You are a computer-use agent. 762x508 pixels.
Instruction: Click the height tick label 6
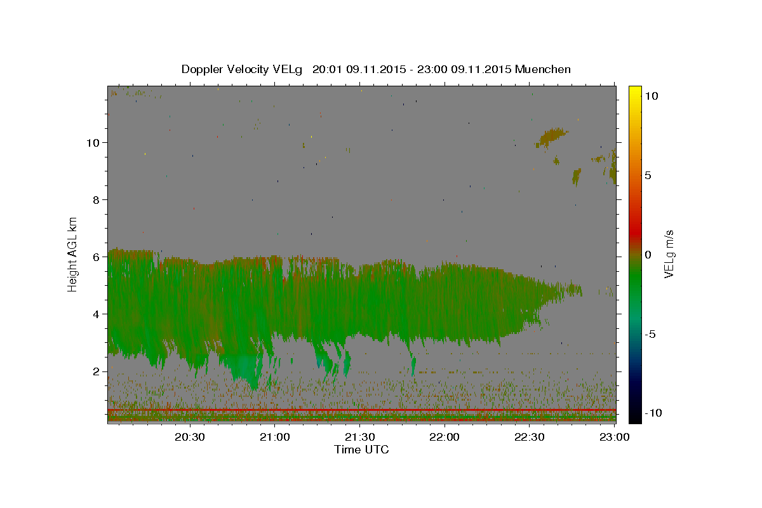click(97, 257)
